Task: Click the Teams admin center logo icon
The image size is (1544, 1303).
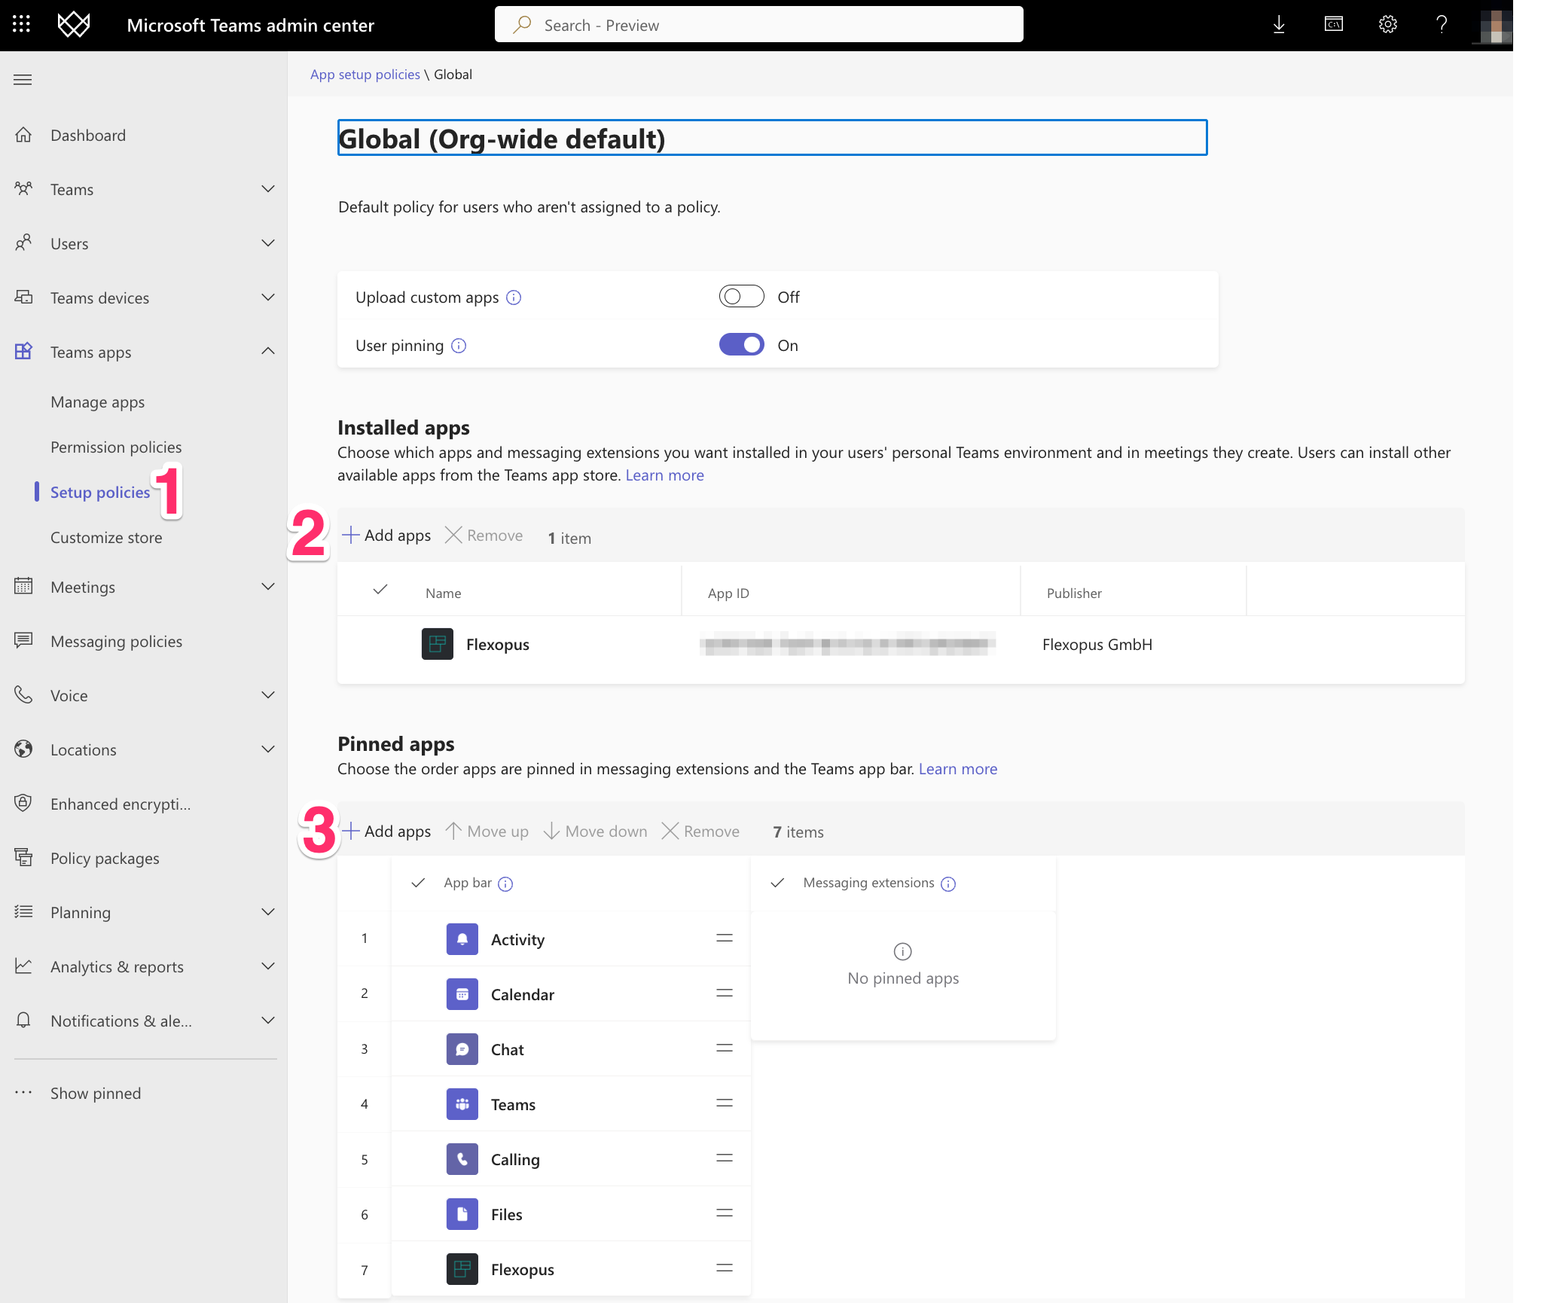Action: click(74, 25)
